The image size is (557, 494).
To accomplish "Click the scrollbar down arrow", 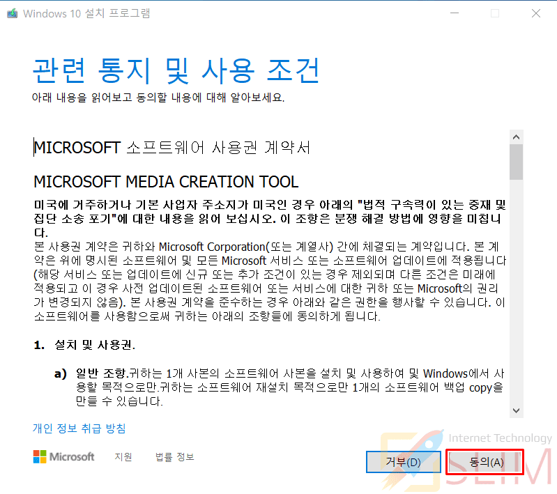I will pyautogui.click(x=516, y=410).
